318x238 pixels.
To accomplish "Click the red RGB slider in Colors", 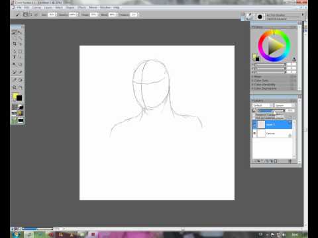I will (x=270, y=64).
